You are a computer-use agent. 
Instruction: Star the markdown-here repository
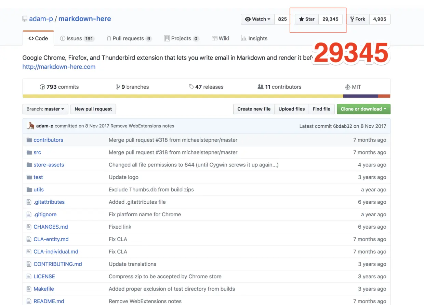tap(307, 19)
